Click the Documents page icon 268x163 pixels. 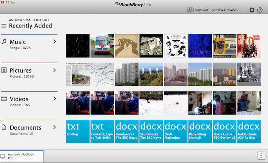point(4,127)
